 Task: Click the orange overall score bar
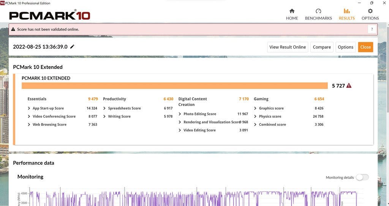point(175,86)
